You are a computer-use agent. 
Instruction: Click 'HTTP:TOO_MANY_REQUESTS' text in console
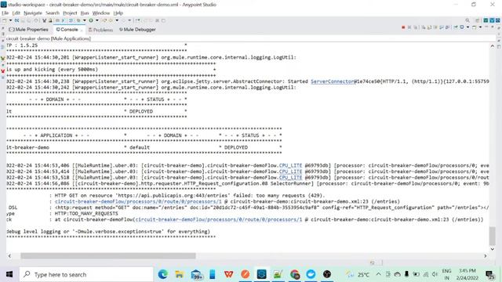(86, 214)
